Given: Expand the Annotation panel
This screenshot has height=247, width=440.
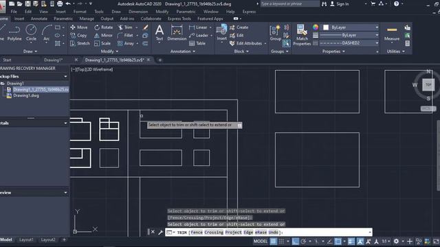Looking at the screenshot, I should click(183, 51).
